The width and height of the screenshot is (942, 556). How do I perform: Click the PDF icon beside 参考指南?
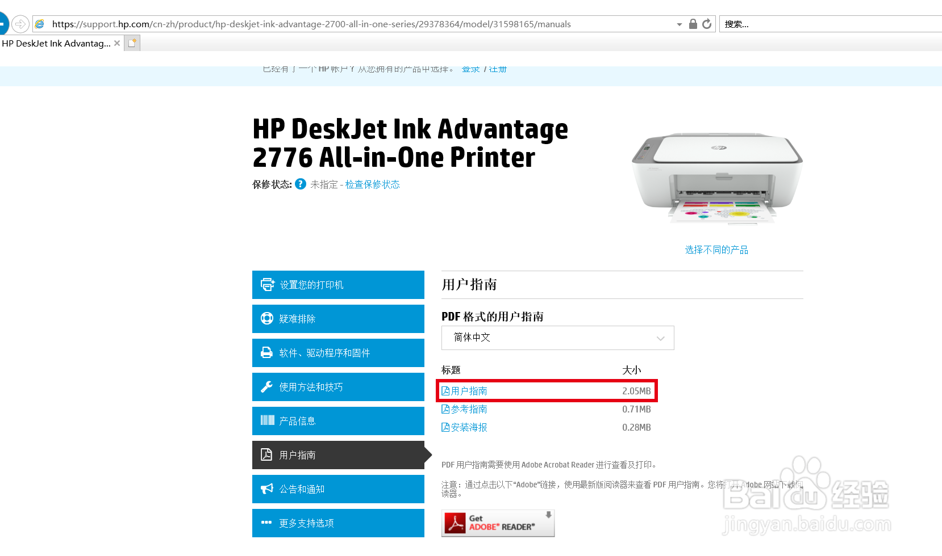(445, 409)
